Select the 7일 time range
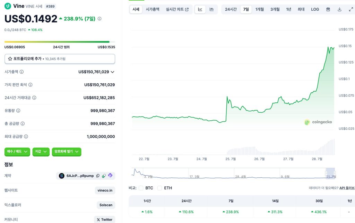This screenshot has height=223, width=355. click(246, 9)
